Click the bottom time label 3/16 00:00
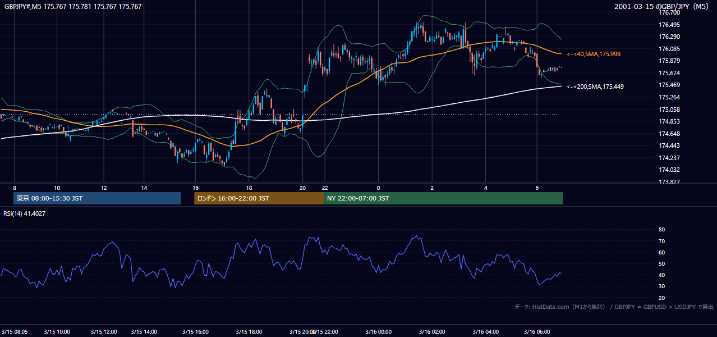This screenshot has height=337, width=717. click(x=378, y=331)
